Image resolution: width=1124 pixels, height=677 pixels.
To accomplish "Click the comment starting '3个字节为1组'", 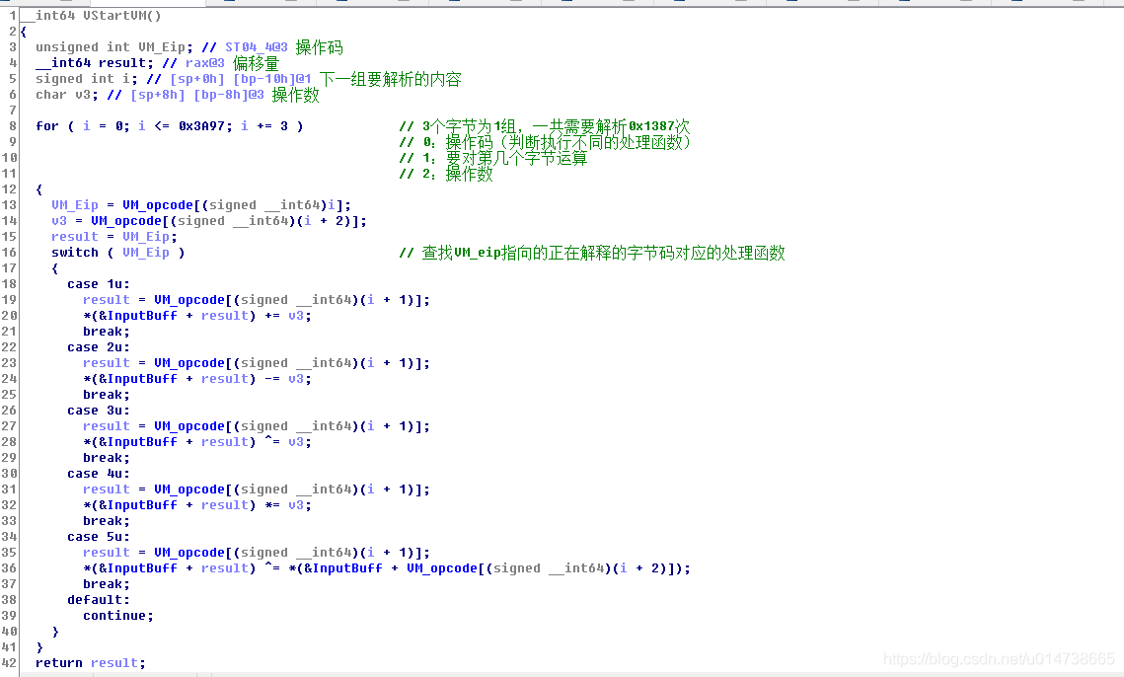I will point(545,126).
